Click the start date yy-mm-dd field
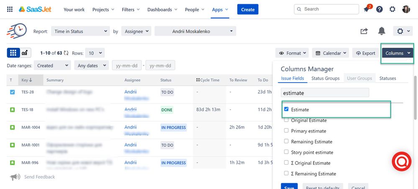The image size is (418, 189). point(127,65)
